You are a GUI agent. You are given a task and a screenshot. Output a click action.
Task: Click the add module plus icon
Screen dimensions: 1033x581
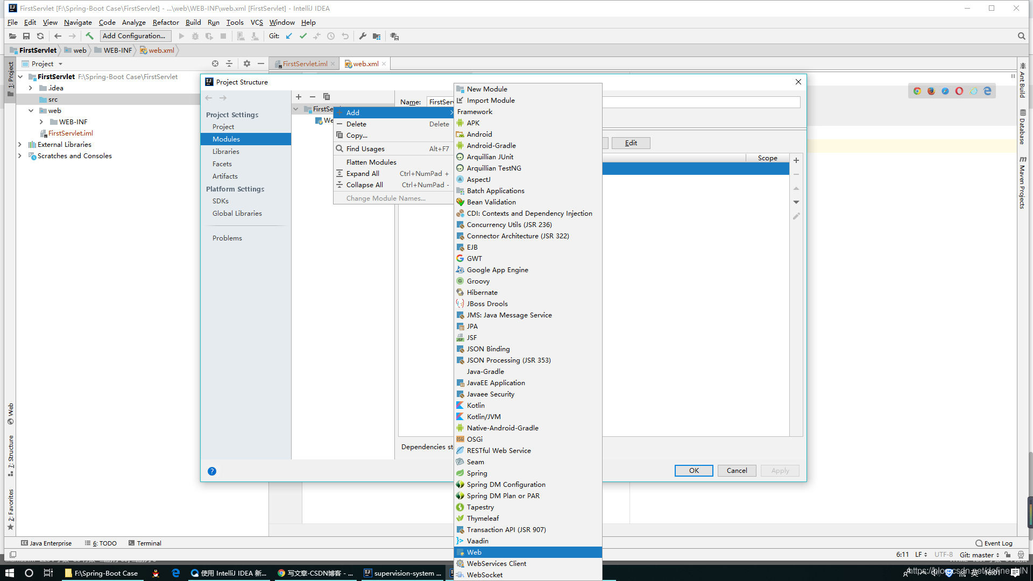pyautogui.click(x=299, y=97)
